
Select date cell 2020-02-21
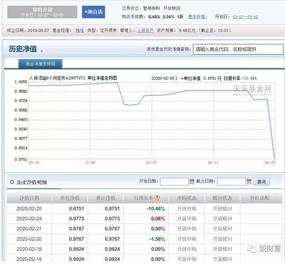click(29, 229)
